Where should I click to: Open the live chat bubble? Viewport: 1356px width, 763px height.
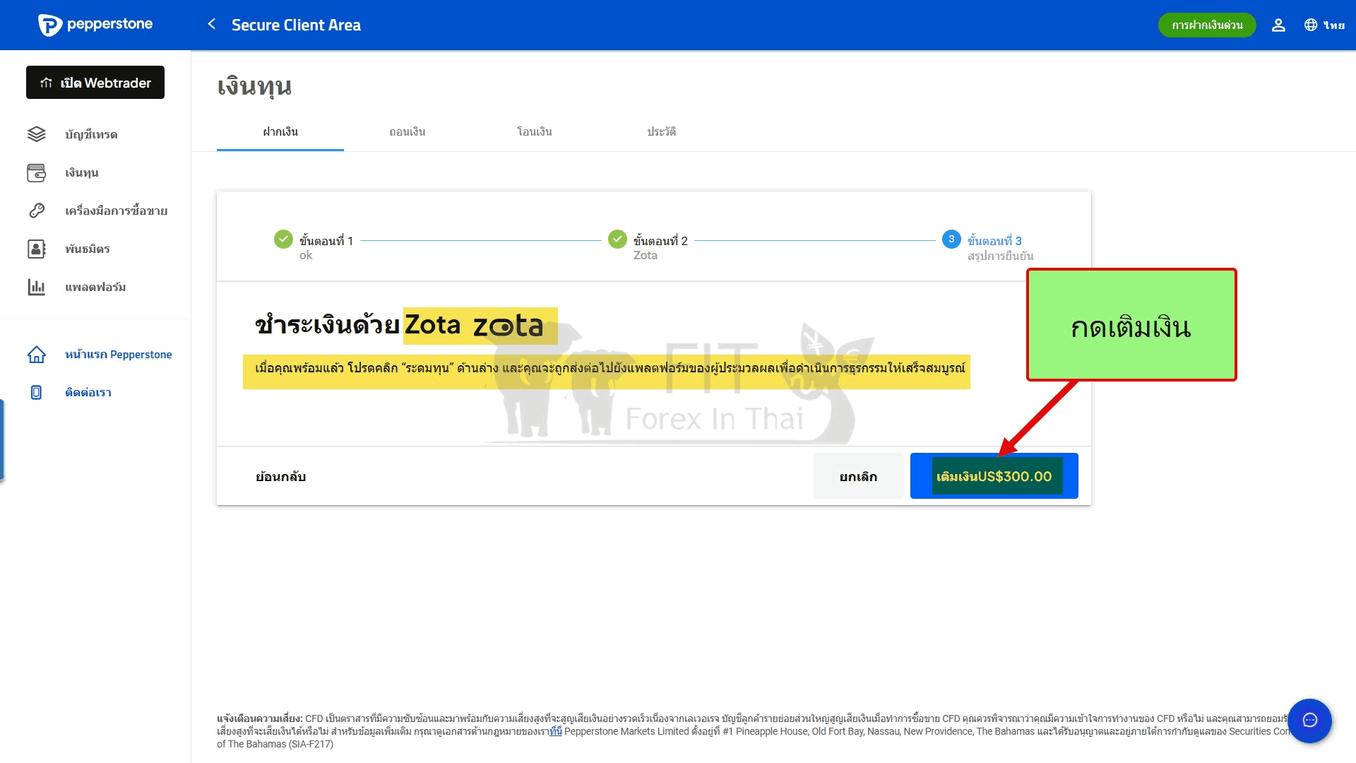tap(1310, 721)
